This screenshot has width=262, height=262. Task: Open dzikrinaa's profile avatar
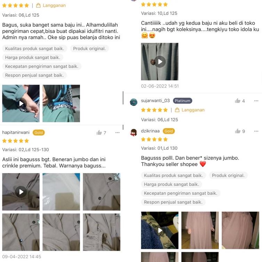tap(133, 132)
